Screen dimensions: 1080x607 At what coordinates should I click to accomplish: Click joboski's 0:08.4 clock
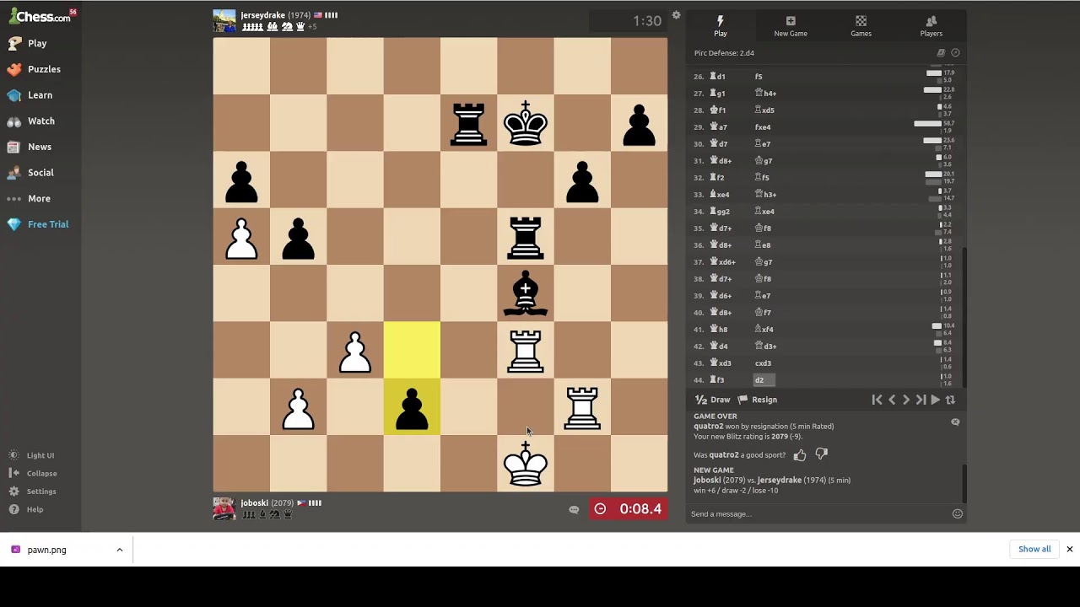(628, 508)
